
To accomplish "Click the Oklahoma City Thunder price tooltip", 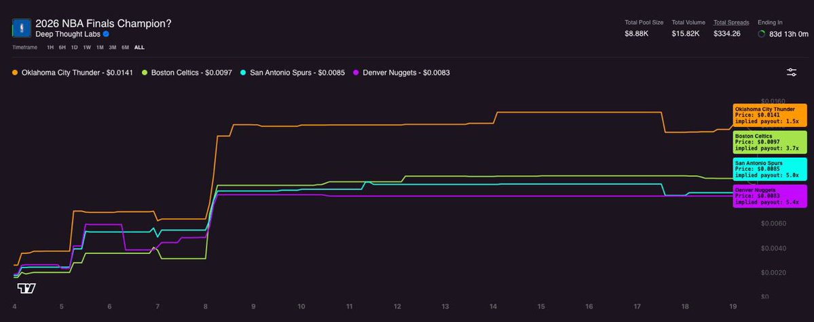I will [770, 115].
